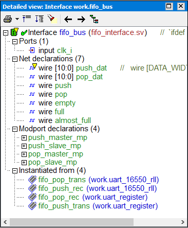Select the almost_full net name
This screenshot has height=228, width=188.
[73, 120]
